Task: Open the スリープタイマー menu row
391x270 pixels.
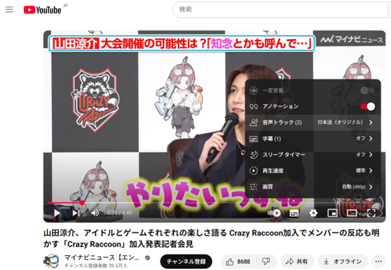Action: point(313,154)
